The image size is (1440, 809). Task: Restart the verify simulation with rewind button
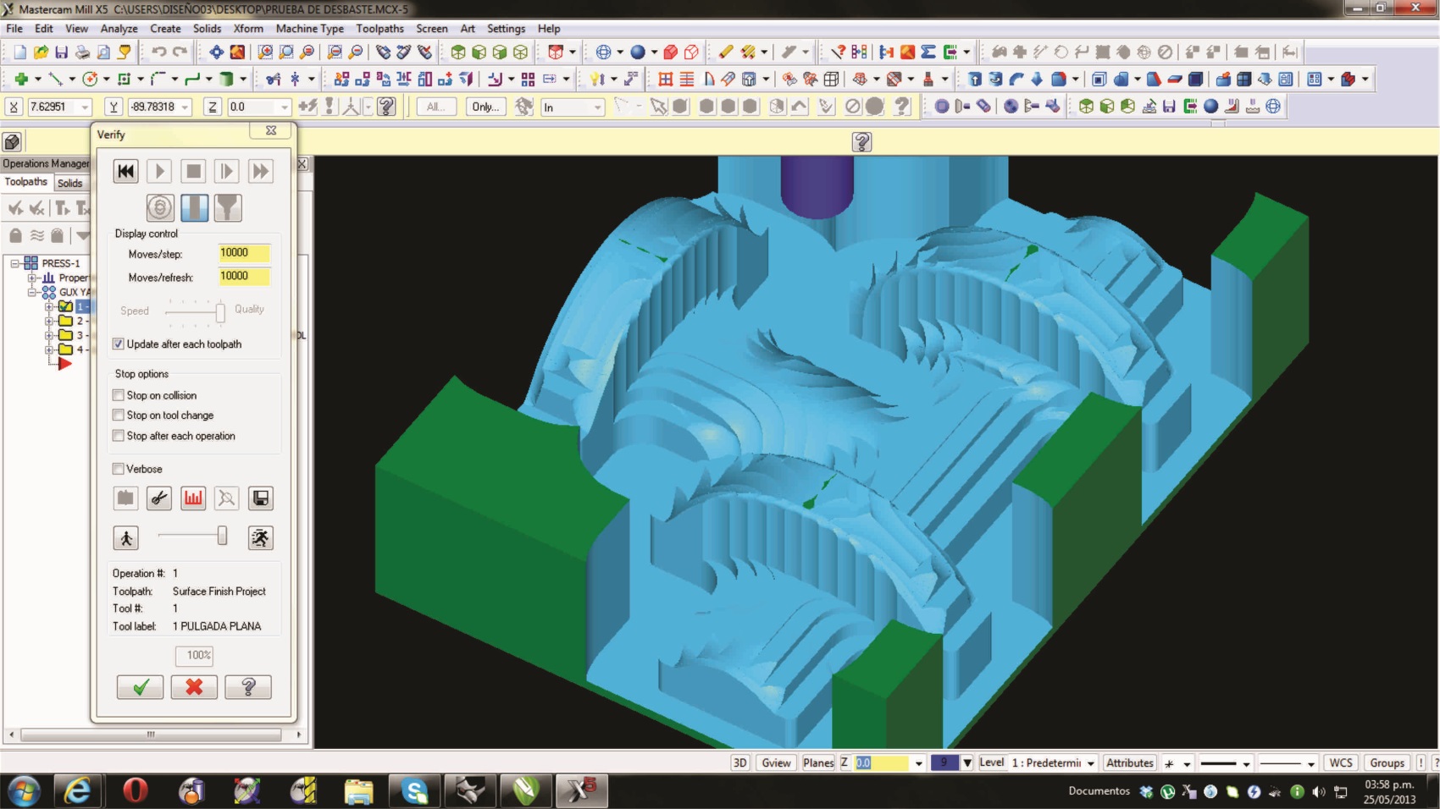point(125,172)
